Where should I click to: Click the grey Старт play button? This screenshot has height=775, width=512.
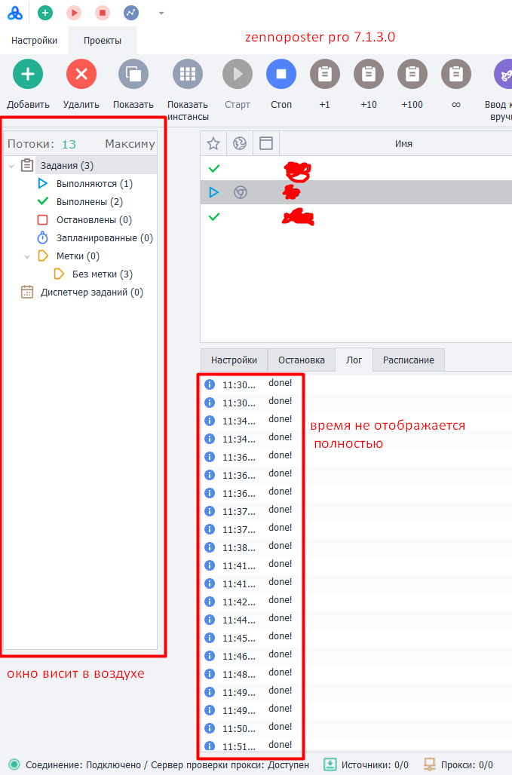[238, 74]
